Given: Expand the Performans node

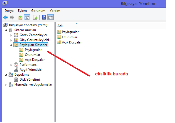Looking at the screenshot, I should tap(11, 65).
